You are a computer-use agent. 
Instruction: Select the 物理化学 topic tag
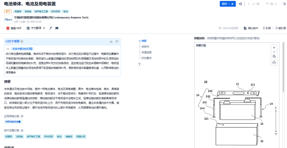point(81,137)
